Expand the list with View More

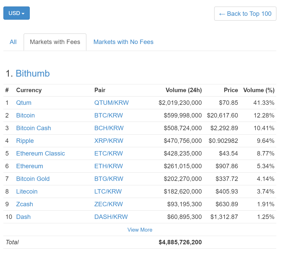[x=140, y=230]
